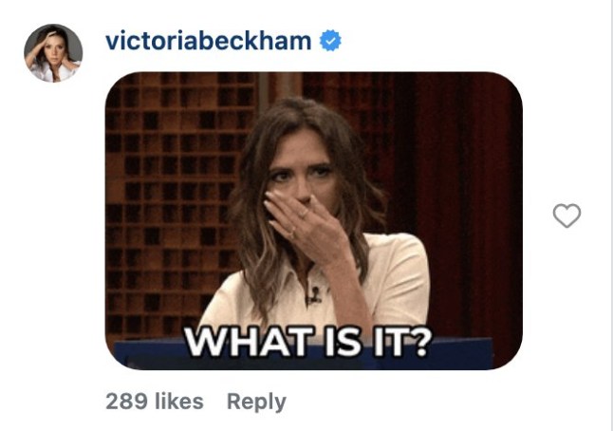This screenshot has height=431, width=613.
Task: View the 289 likes list
Action: (x=155, y=402)
